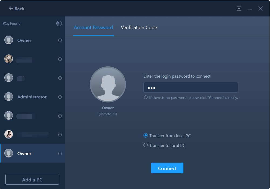Open info icon for highlighted Owner entry

tap(60, 154)
